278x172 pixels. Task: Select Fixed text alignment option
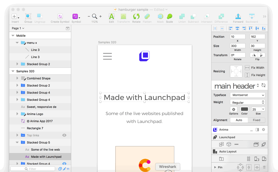[x=256, y=120]
